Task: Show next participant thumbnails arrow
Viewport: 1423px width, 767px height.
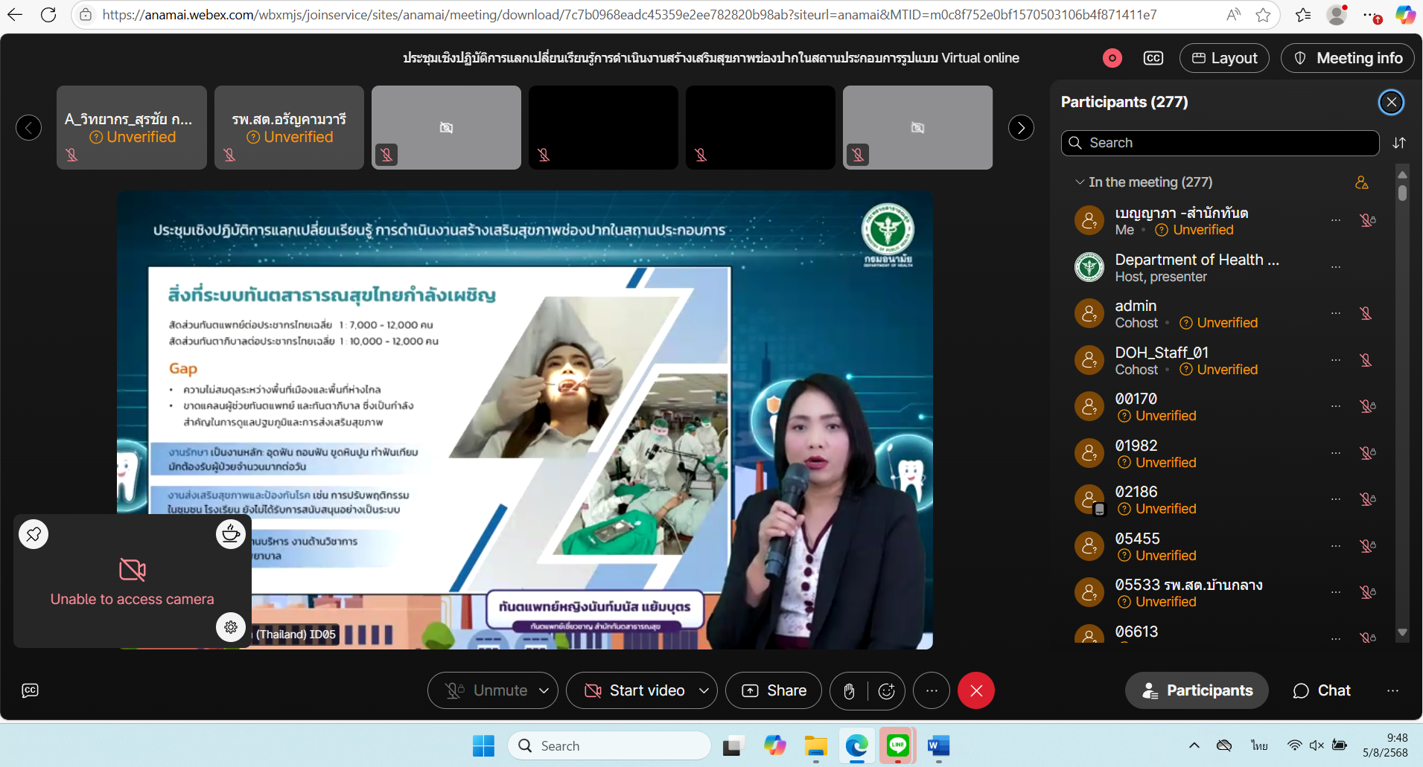Action: pos(1021,128)
